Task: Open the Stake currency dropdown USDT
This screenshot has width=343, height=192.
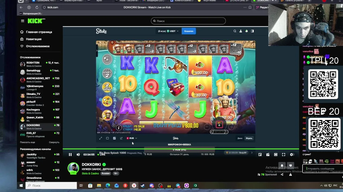Action: coord(173,31)
